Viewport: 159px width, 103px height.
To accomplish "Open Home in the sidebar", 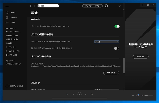I will [13, 13].
